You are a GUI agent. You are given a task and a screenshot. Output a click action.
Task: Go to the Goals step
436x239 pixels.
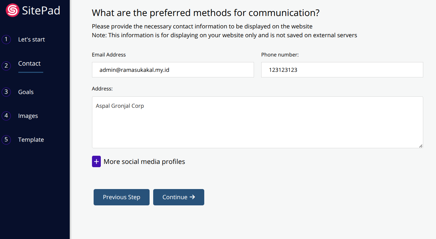pyautogui.click(x=26, y=92)
